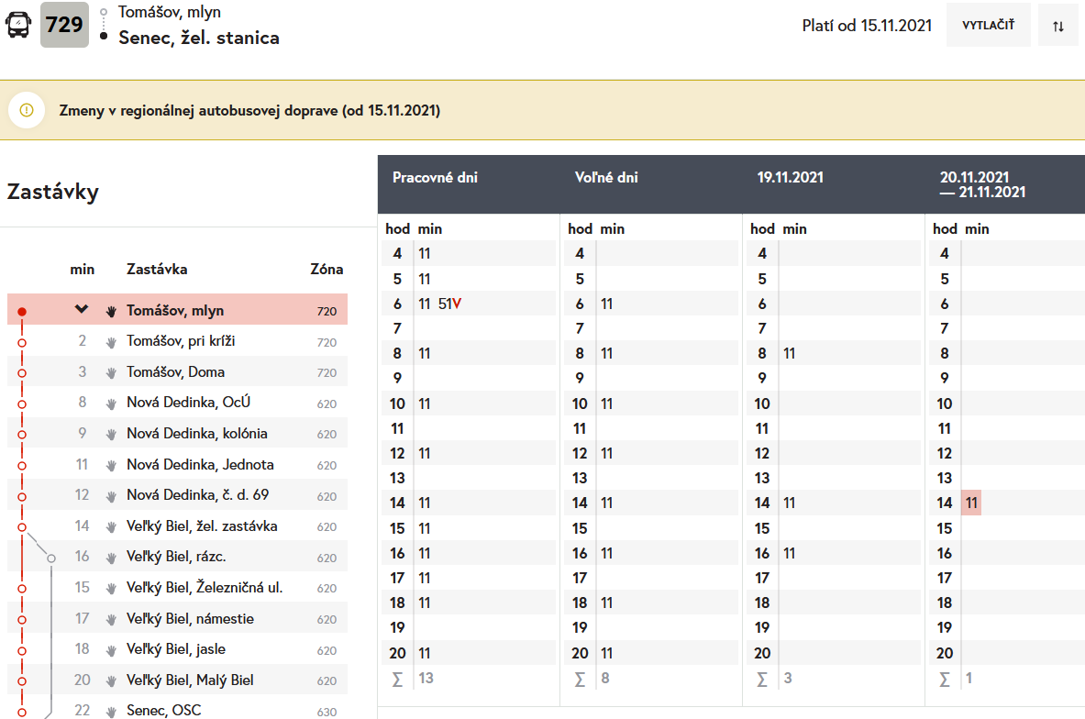Select the grey branch circle for Veľký Biel, rázc.
This screenshot has height=719, width=1085.
(x=51, y=558)
